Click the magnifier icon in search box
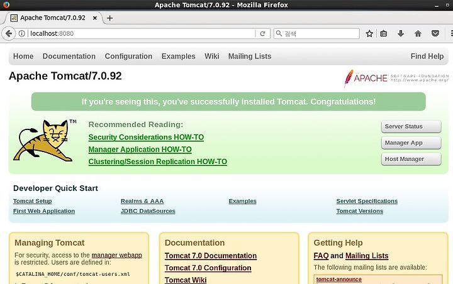 [279, 33]
